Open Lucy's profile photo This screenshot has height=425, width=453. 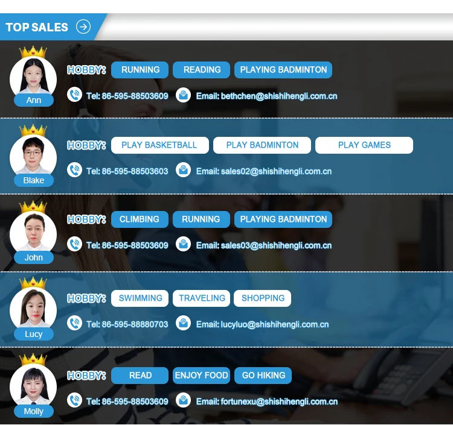(33, 309)
